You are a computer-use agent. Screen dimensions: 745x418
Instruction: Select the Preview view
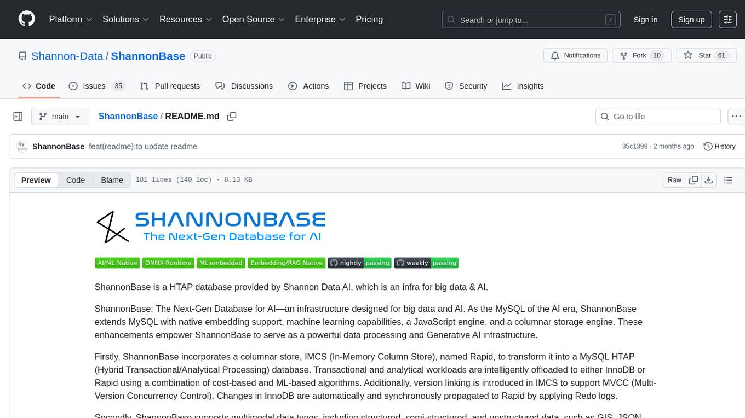tap(36, 180)
